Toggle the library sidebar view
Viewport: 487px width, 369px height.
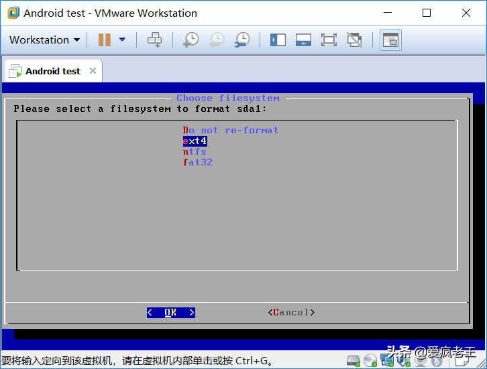278,40
